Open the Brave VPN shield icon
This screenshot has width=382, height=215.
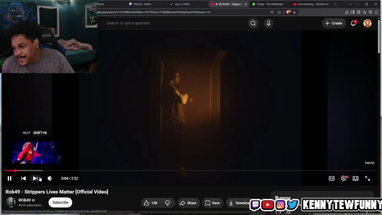(x=370, y=12)
